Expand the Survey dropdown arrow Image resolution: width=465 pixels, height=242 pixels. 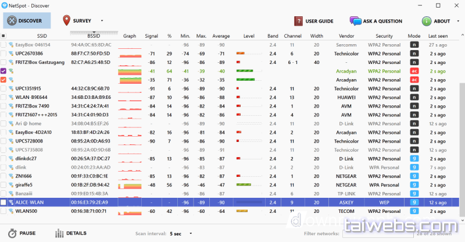pos(102,21)
